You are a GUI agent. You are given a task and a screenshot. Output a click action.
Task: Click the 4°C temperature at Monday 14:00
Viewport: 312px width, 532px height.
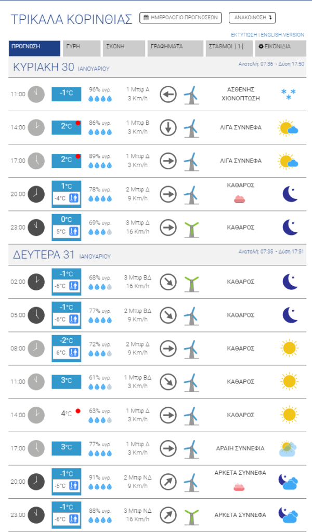[x=66, y=414]
